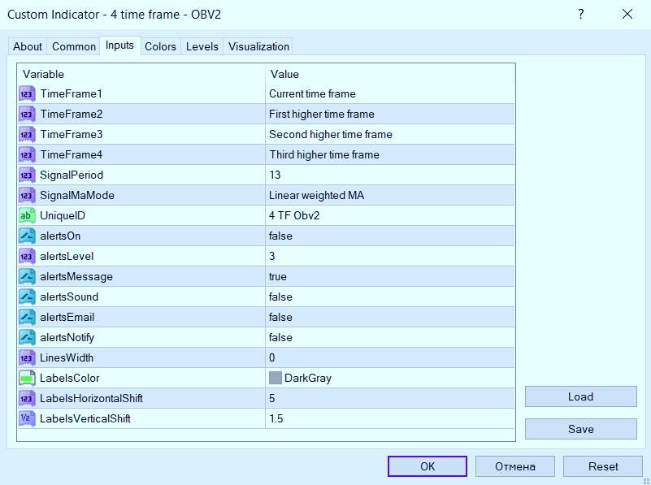Toggle the alertsSound false value
Viewport: 651px width, 485px height.
pyautogui.click(x=390, y=297)
